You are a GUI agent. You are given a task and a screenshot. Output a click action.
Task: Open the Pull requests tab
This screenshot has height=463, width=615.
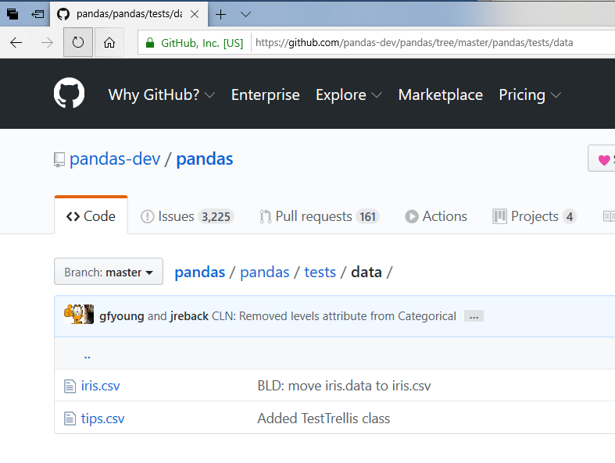pyautogui.click(x=319, y=216)
